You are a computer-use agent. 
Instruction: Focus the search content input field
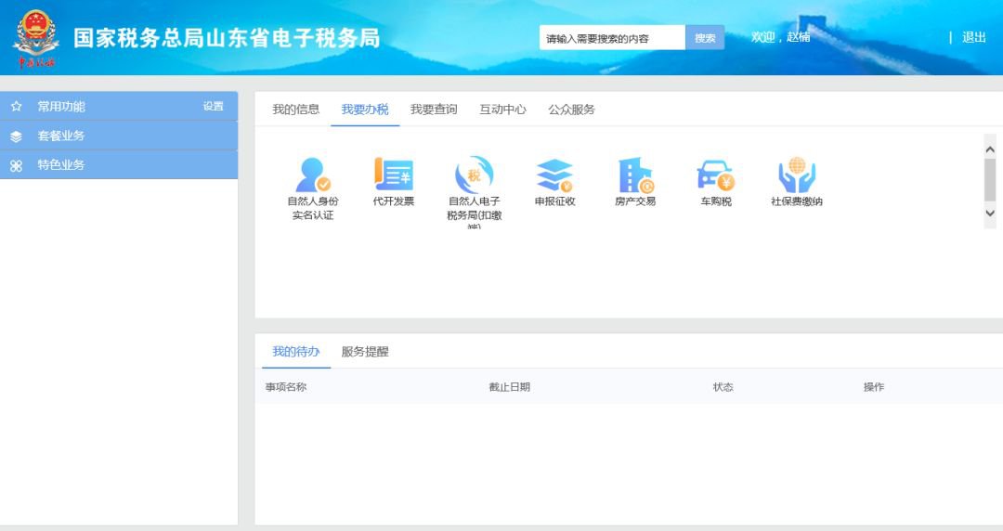[x=612, y=38]
